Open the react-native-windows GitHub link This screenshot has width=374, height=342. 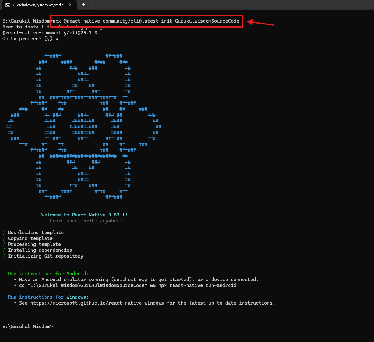coord(97,303)
